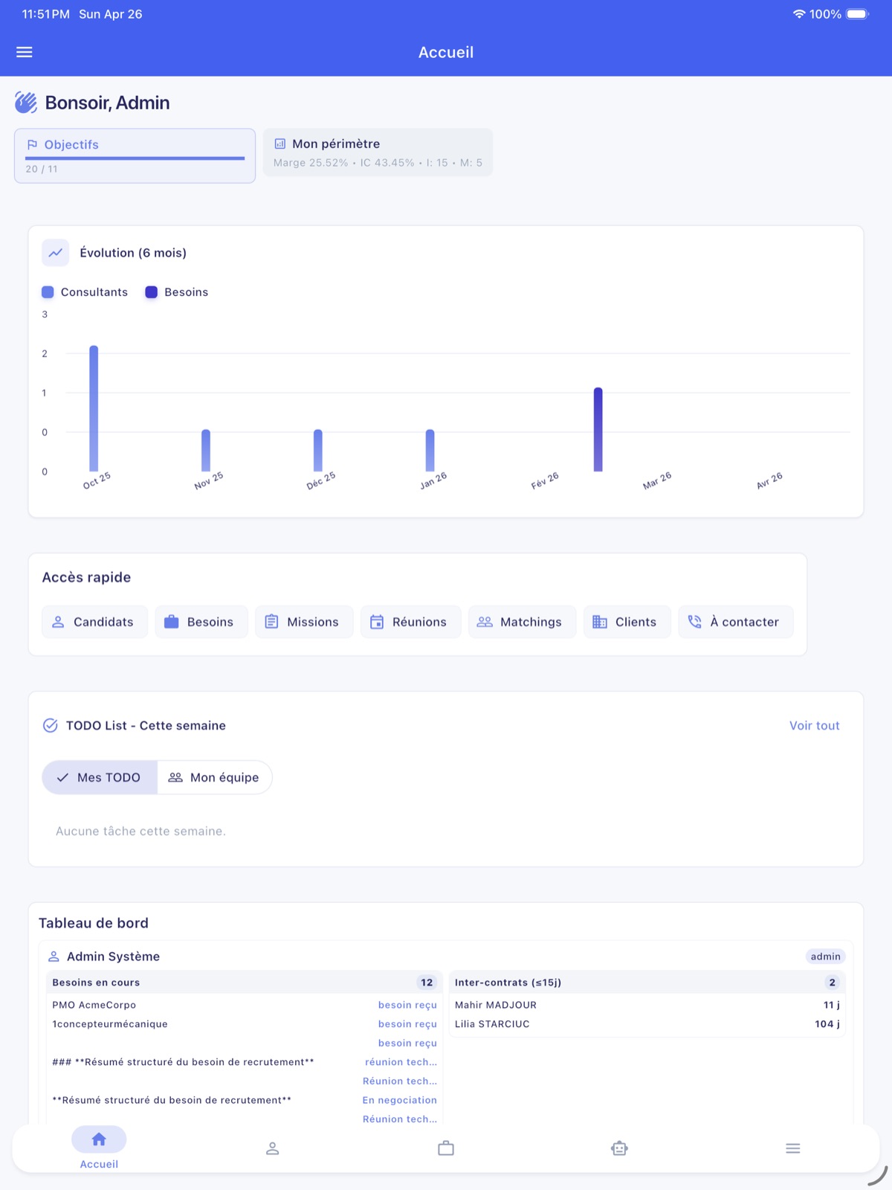
Task: Switch to Mon équipe segment
Action: pyautogui.click(x=214, y=777)
